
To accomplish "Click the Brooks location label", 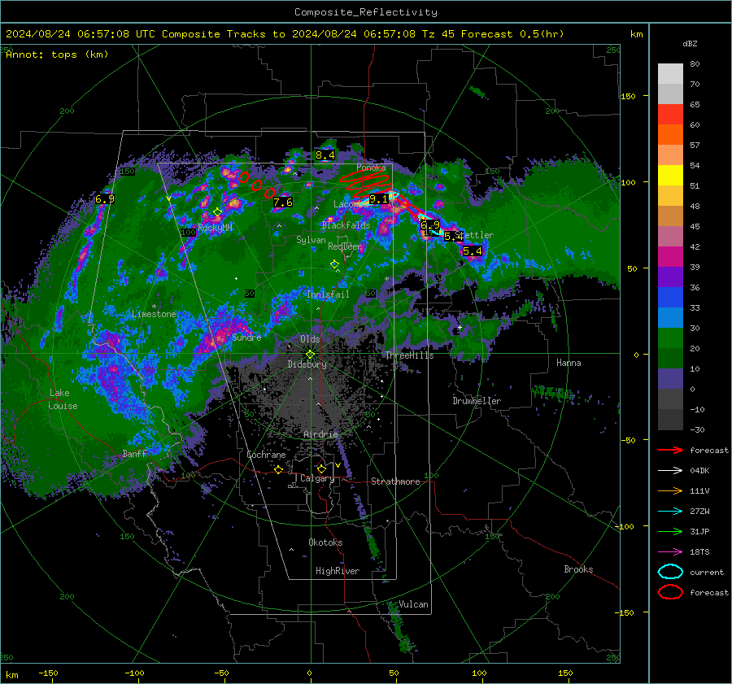I will pyautogui.click(x=578, y=569).
